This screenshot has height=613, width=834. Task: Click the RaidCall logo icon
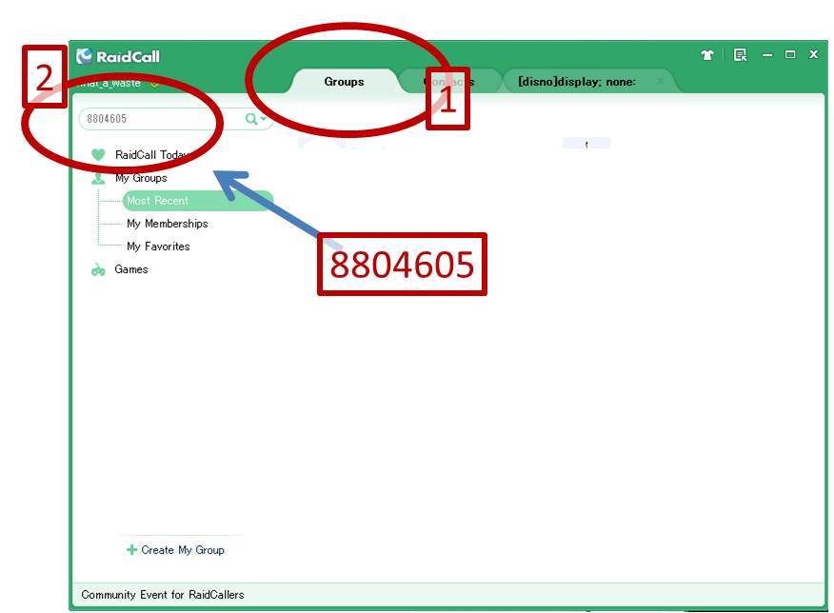tap(84, 56)
